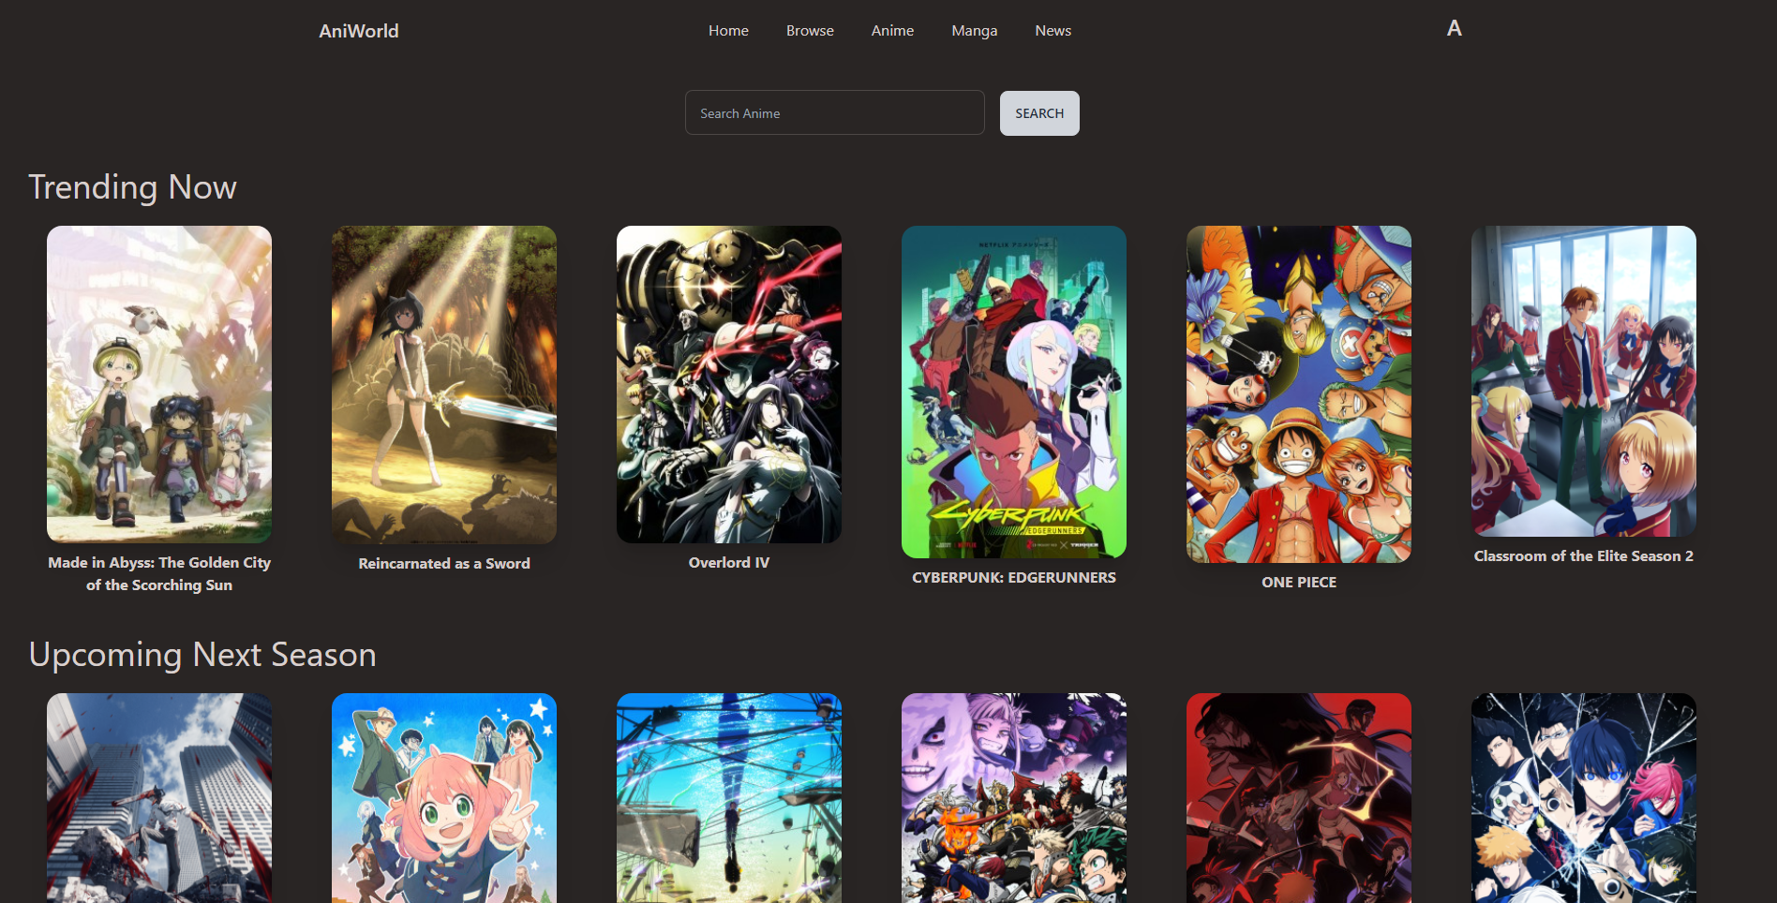Open upcoming poster with green-haired hero crowd
1777x903 pixels.
point(1014,798)
